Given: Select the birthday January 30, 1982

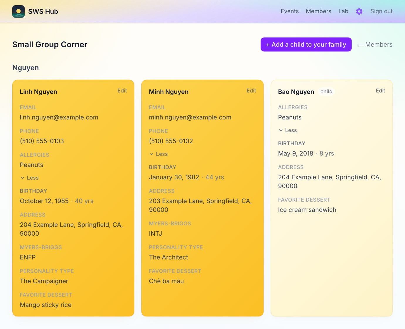Looking at the screenshot, I should pyautogui.click(x=174, y=177).
